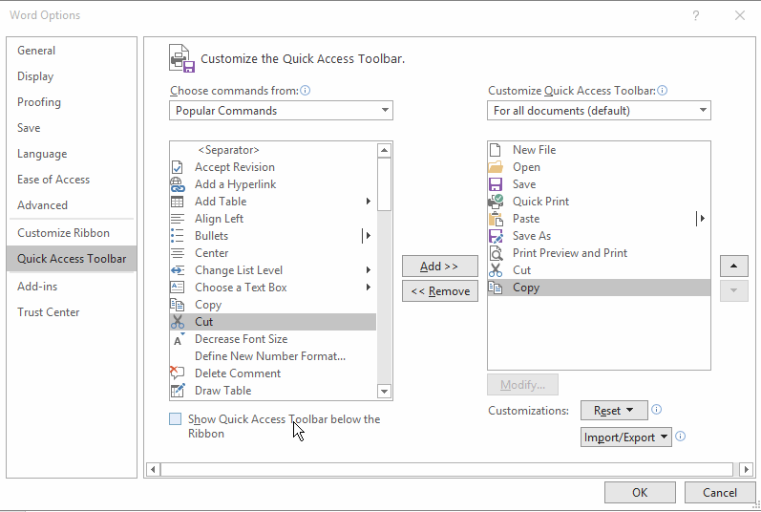The height and width of the screenshot is (512, 761).
Task: Select the Align Left icon in commands list
Action: coord(178,219)
